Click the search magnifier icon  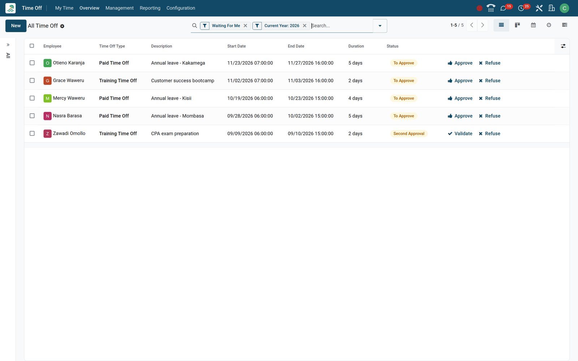194,26
